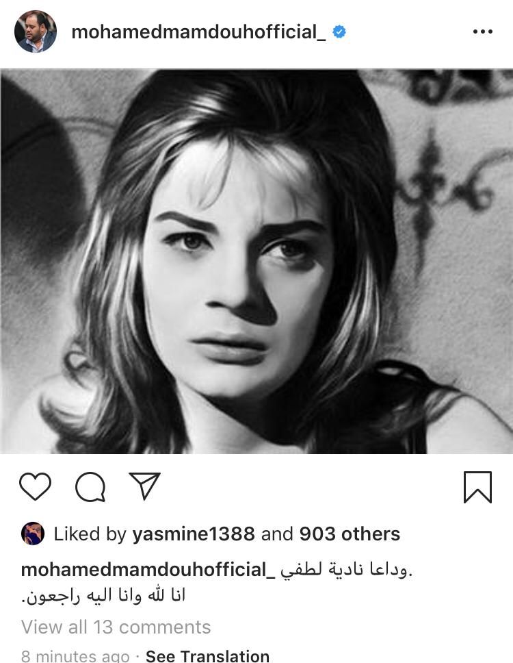
Task: Share the post via the paper plane icon
Action: [x=144, y=486]
